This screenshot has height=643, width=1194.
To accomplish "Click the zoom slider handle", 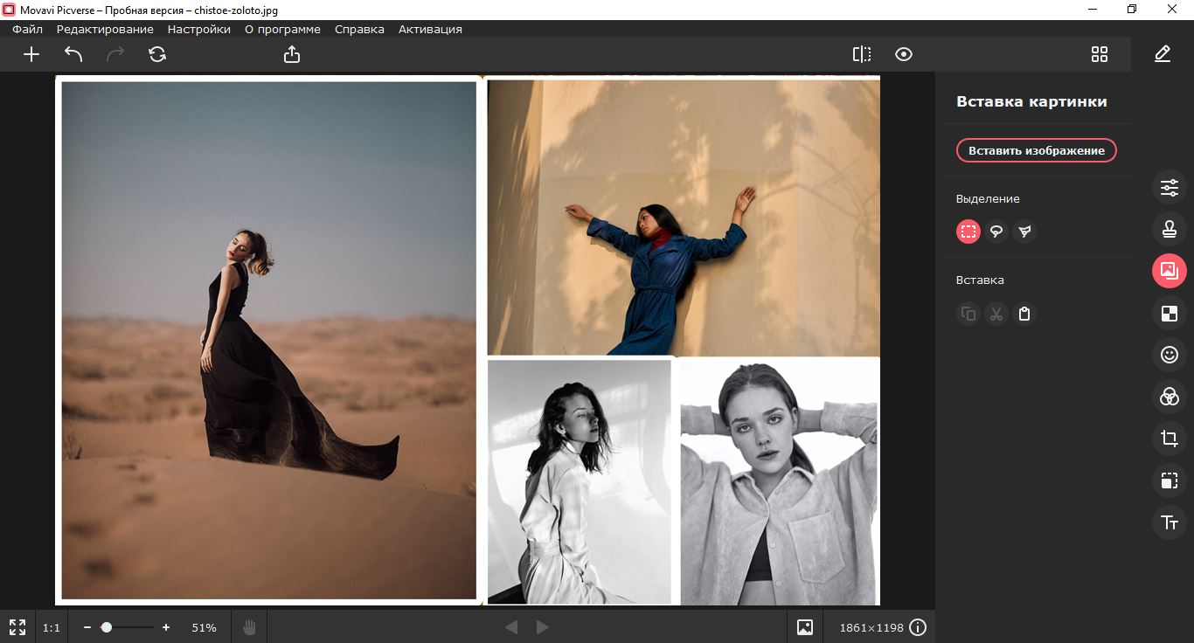I will (x=107, y=627).
